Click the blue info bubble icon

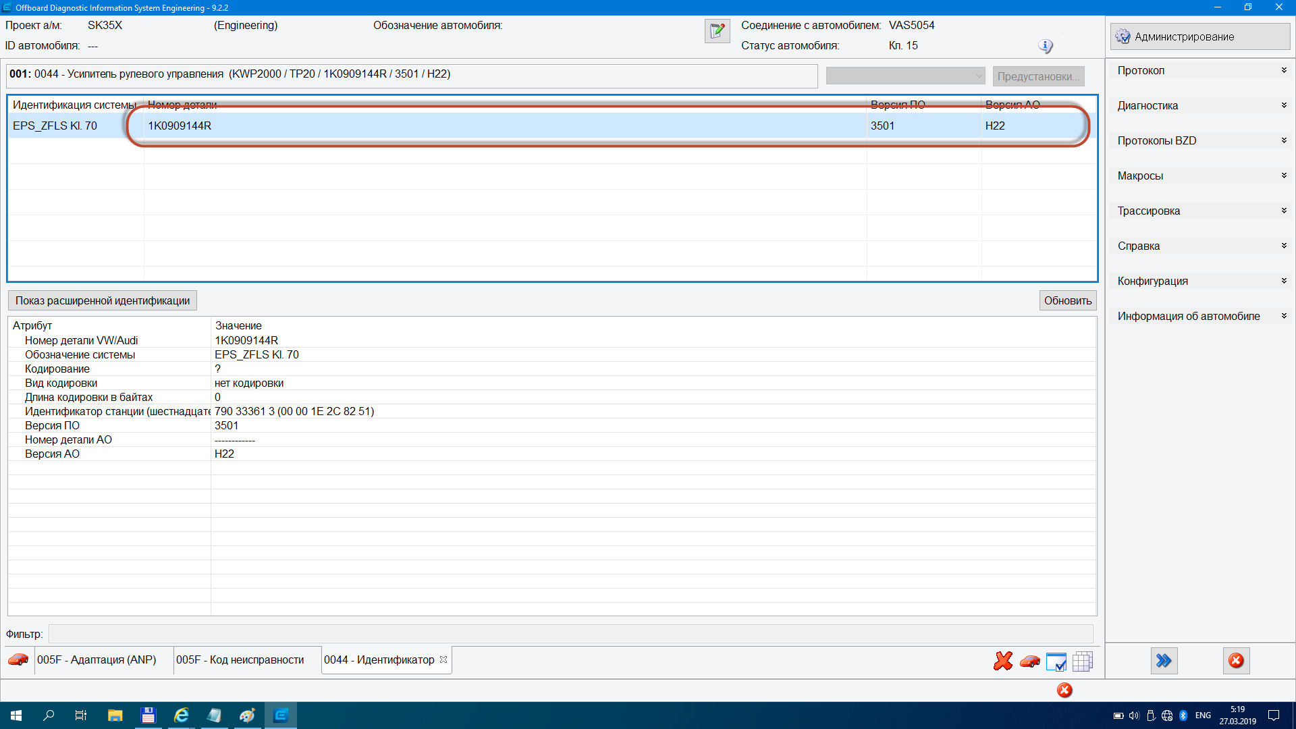(1046, 46)
